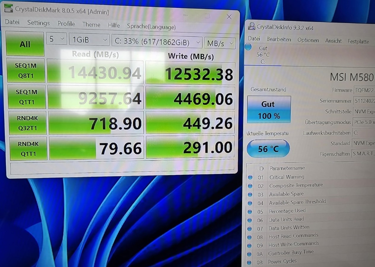The image size is (375, 267).
Task: Select the Host Read Commands row
Action: point(311,236)
